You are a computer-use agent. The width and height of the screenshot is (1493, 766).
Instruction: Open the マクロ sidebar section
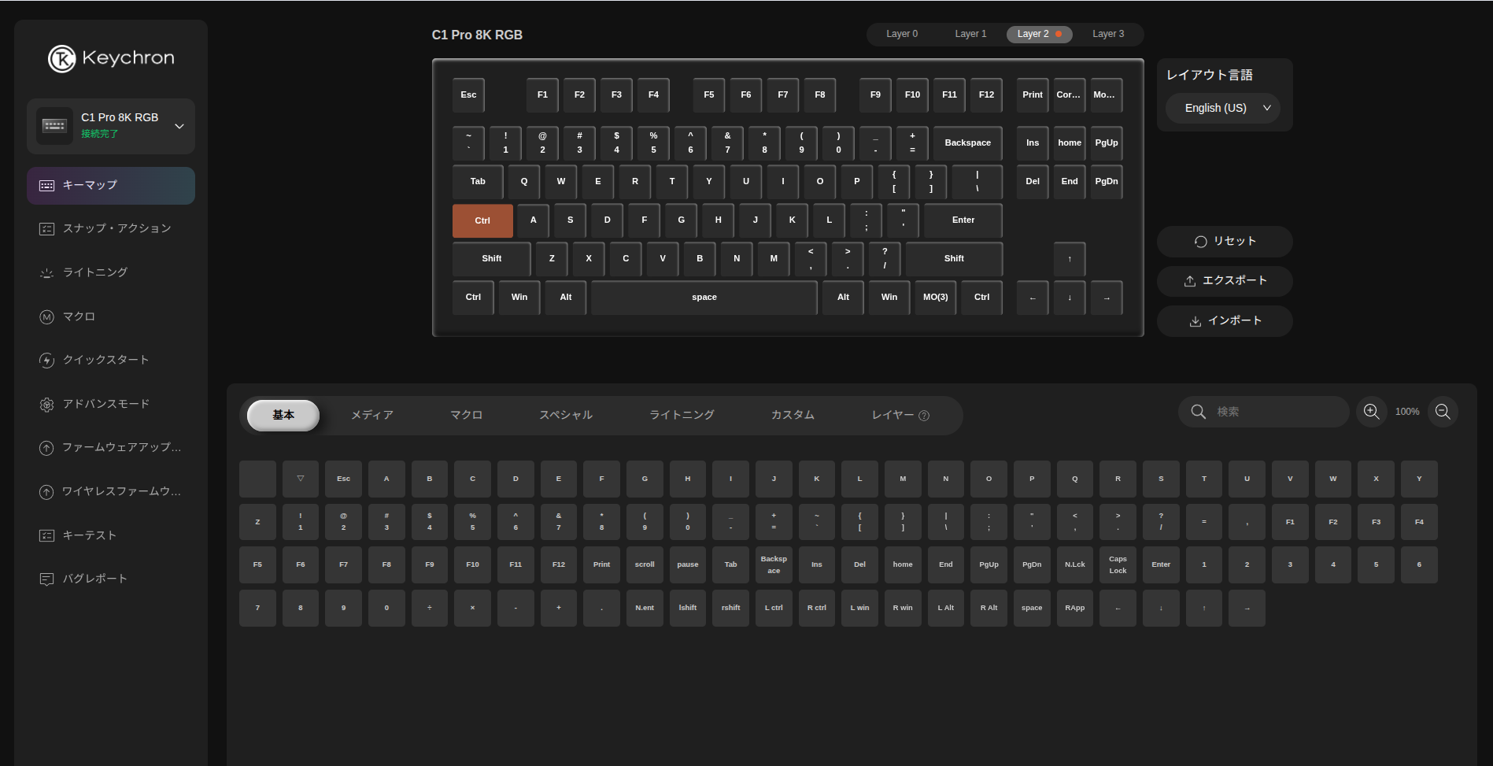click(79, 316)
